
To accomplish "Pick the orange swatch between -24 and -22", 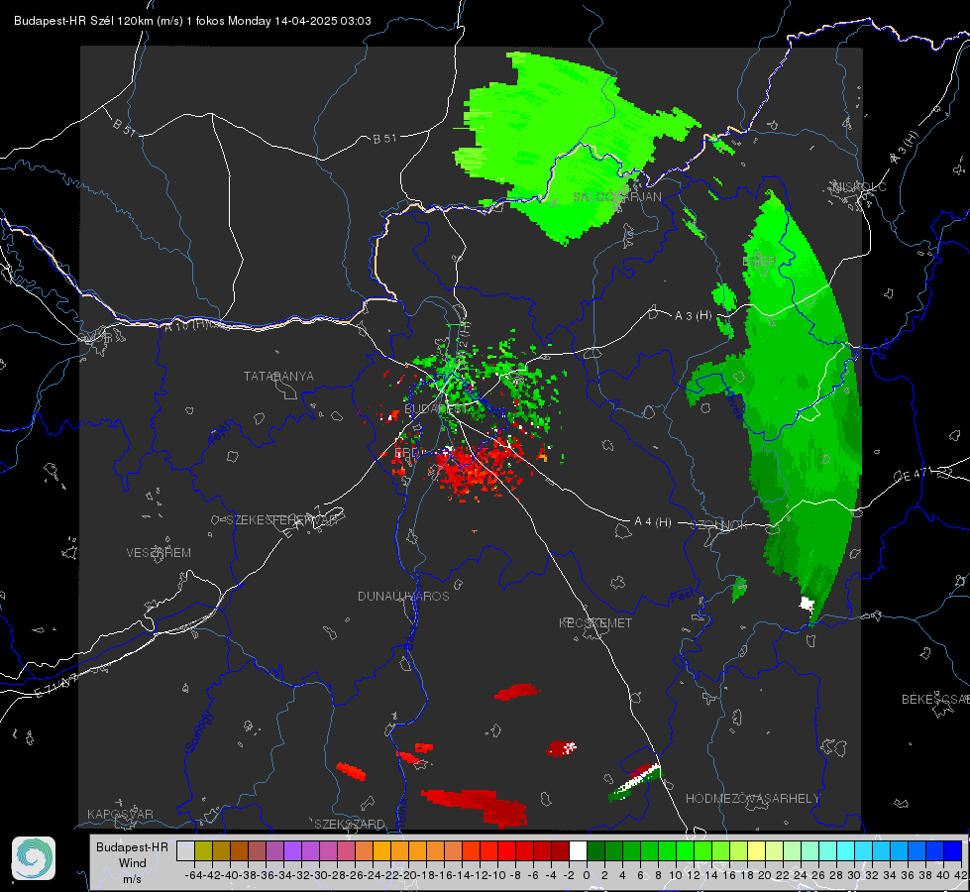I will (381, 850).
